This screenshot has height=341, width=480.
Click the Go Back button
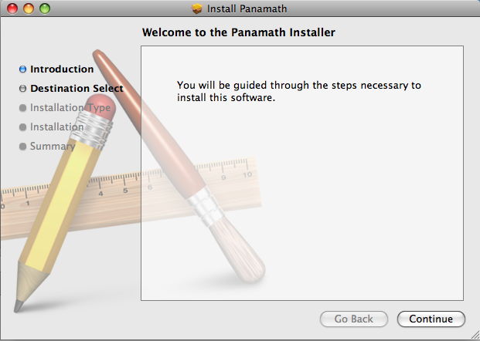353,319
